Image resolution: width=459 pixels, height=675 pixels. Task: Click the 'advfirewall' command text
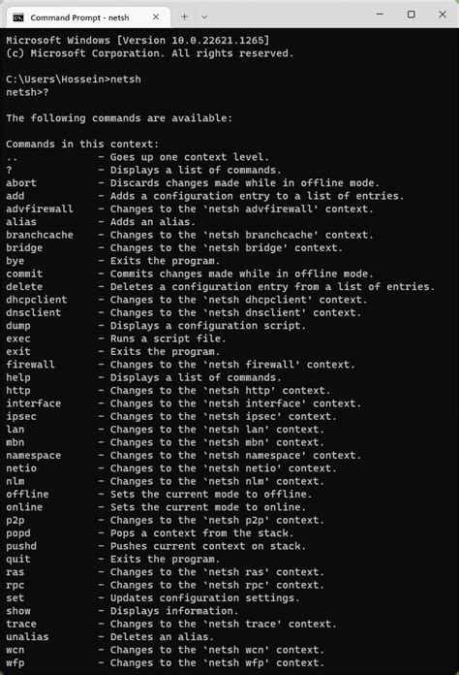point(40,209)
